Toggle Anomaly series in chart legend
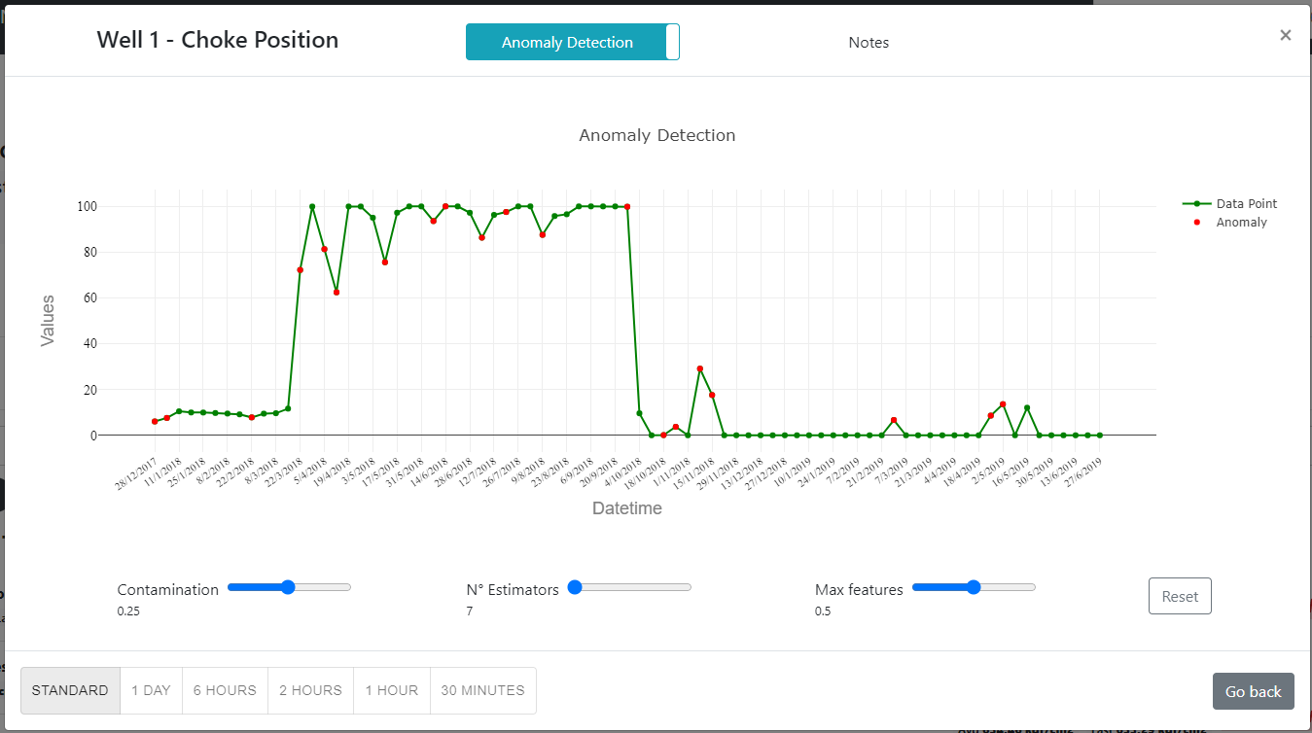Viewport: 1312px width, 733px height. click(1241, 223)
